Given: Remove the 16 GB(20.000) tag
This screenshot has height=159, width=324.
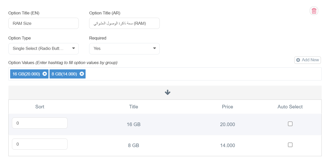Looking at the screenshot, I should click(45, 74).
